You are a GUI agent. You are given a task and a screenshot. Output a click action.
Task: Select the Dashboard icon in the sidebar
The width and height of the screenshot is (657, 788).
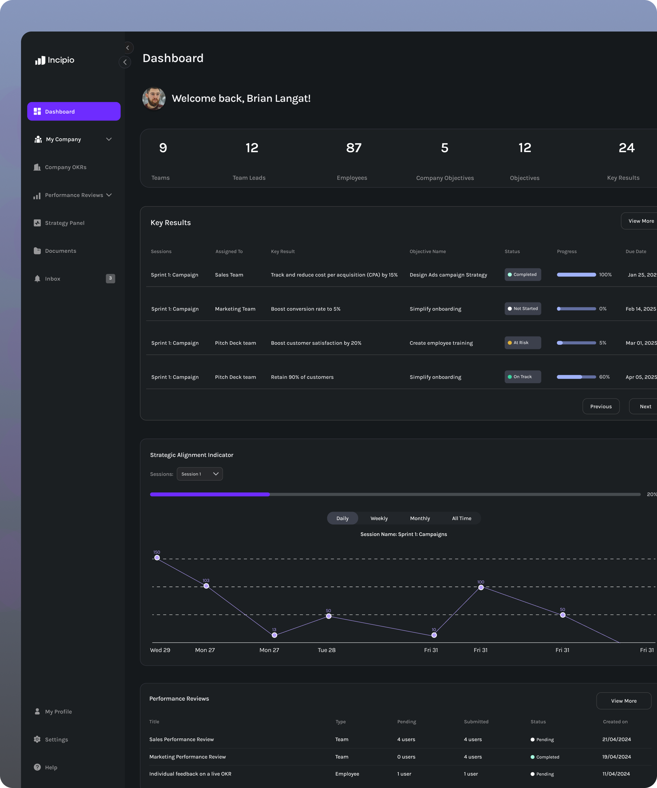37,111
